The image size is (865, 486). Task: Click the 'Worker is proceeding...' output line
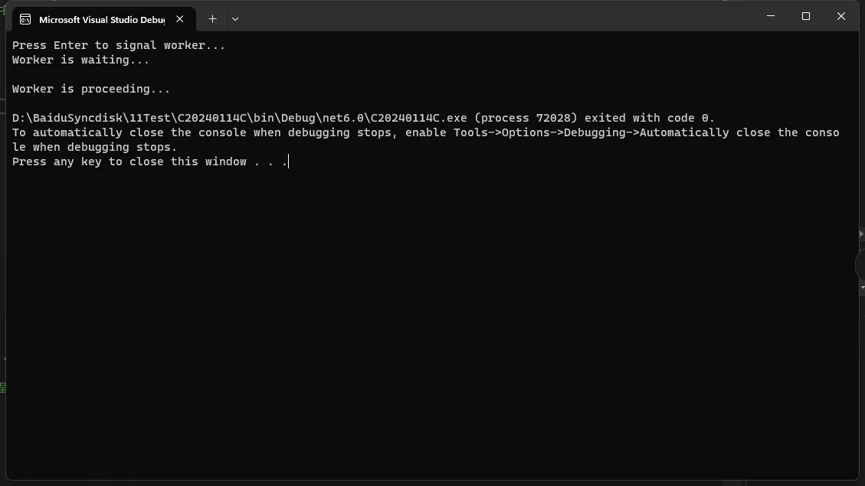pos(91,89)
